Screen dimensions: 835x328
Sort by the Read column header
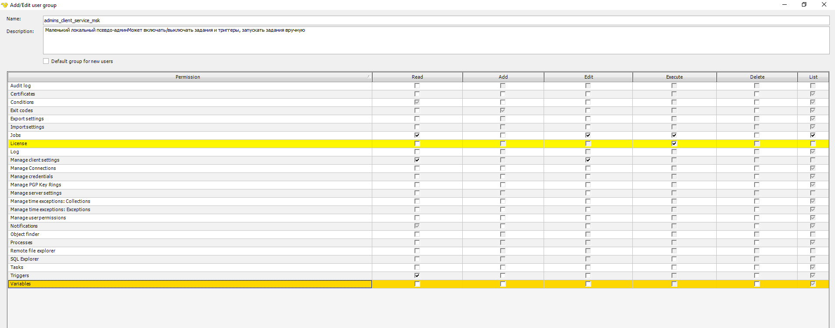pyautogui.click(x=417, y=77)
